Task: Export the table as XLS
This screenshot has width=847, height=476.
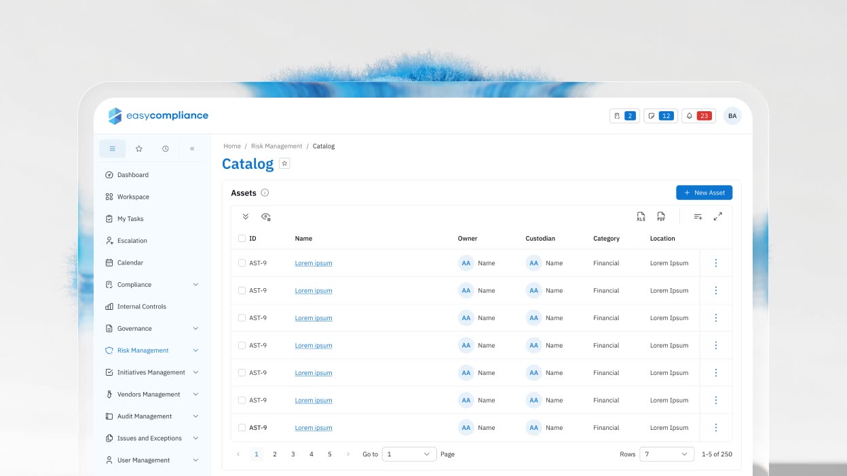Action: 641,216
